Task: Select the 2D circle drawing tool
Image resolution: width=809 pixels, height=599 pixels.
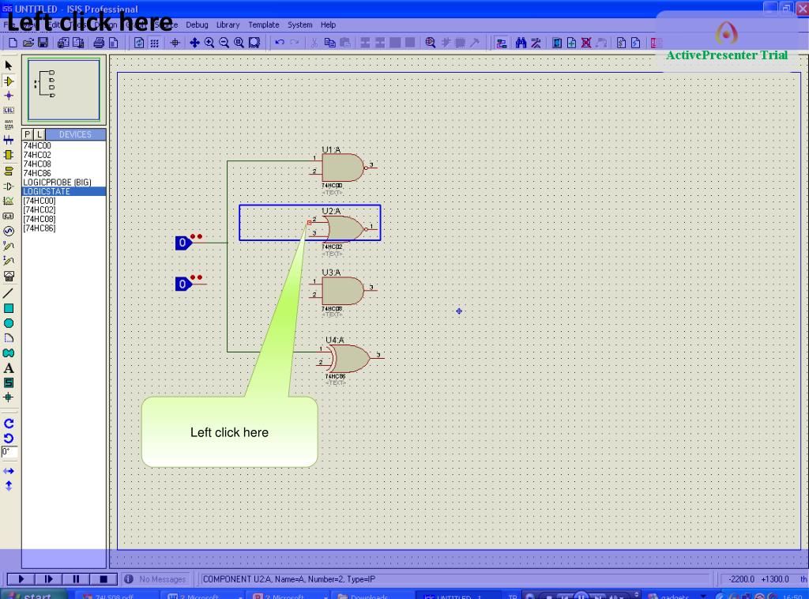Action: tap(8, 323)
